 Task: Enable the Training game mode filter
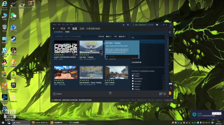point(133,89)
